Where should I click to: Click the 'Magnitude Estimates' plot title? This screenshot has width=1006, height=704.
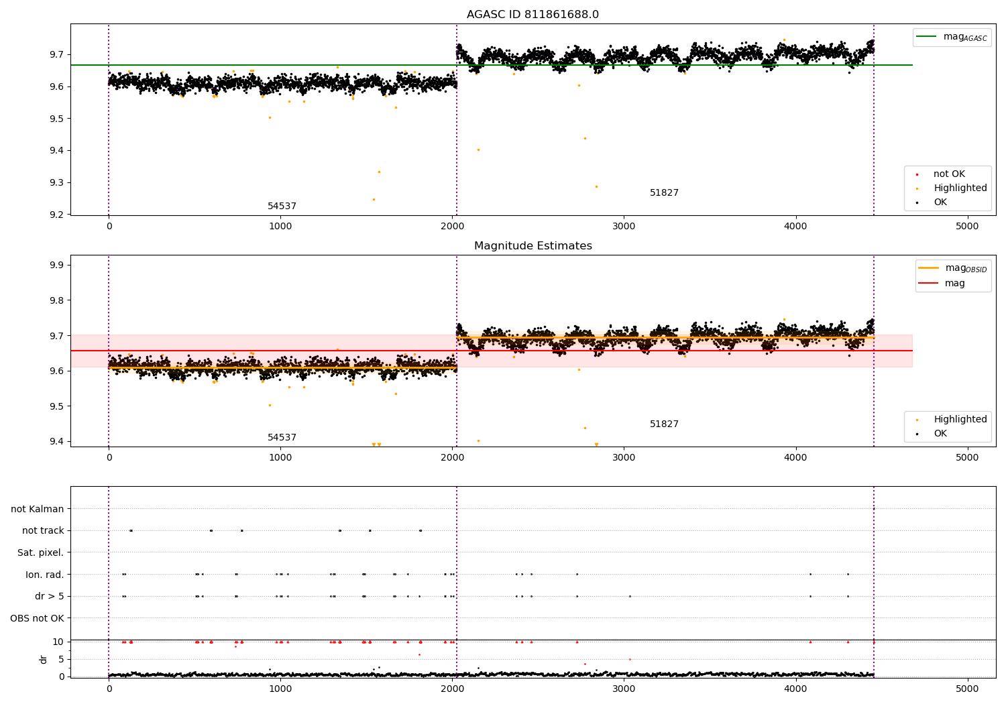pyautogui.click(x=533, y=246)
